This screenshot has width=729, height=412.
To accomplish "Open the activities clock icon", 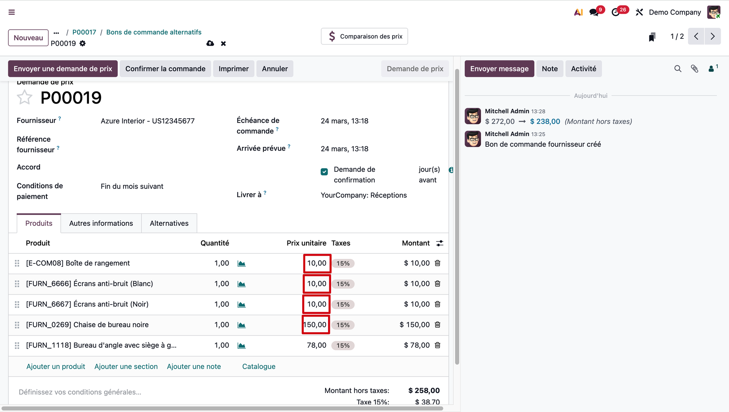I will [615, 12].
